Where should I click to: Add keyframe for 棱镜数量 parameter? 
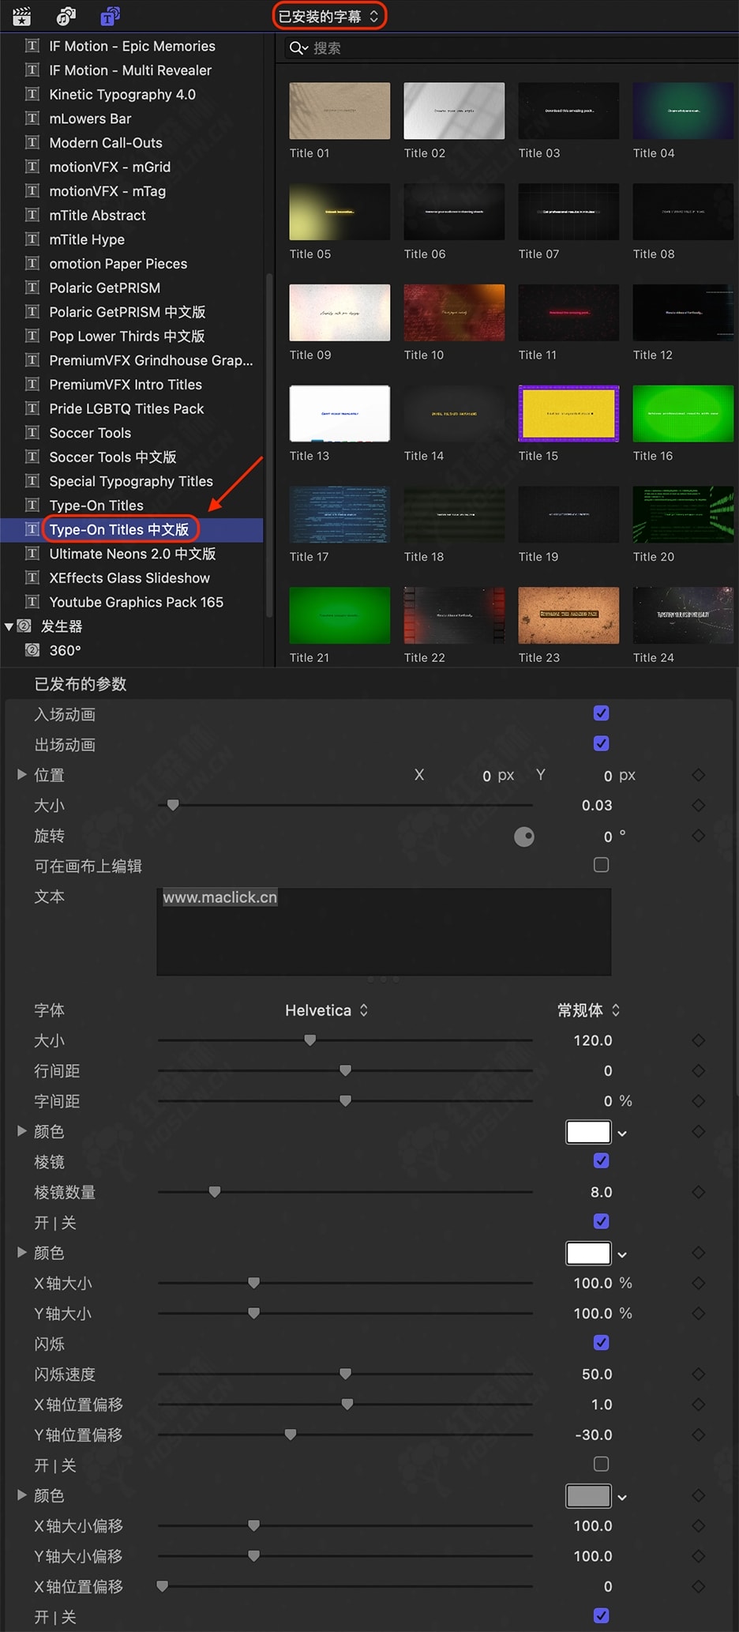coord(698,1192)
